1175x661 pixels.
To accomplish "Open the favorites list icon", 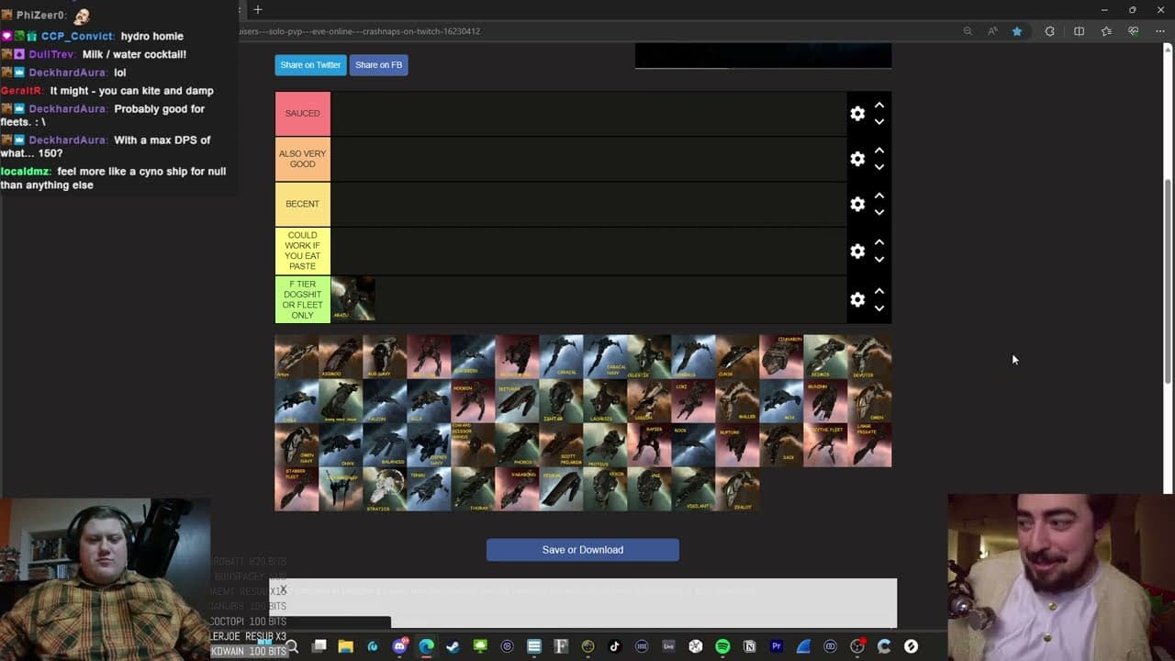I will pyautogui.click(x=1106, y=31).
